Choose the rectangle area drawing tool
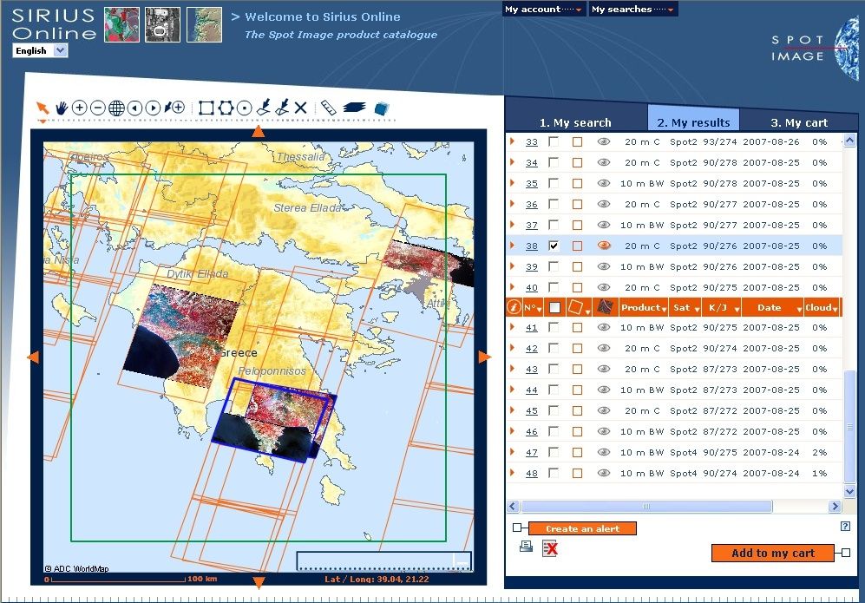The width and height of the screenshot is (865, 603). pos(206,108)
